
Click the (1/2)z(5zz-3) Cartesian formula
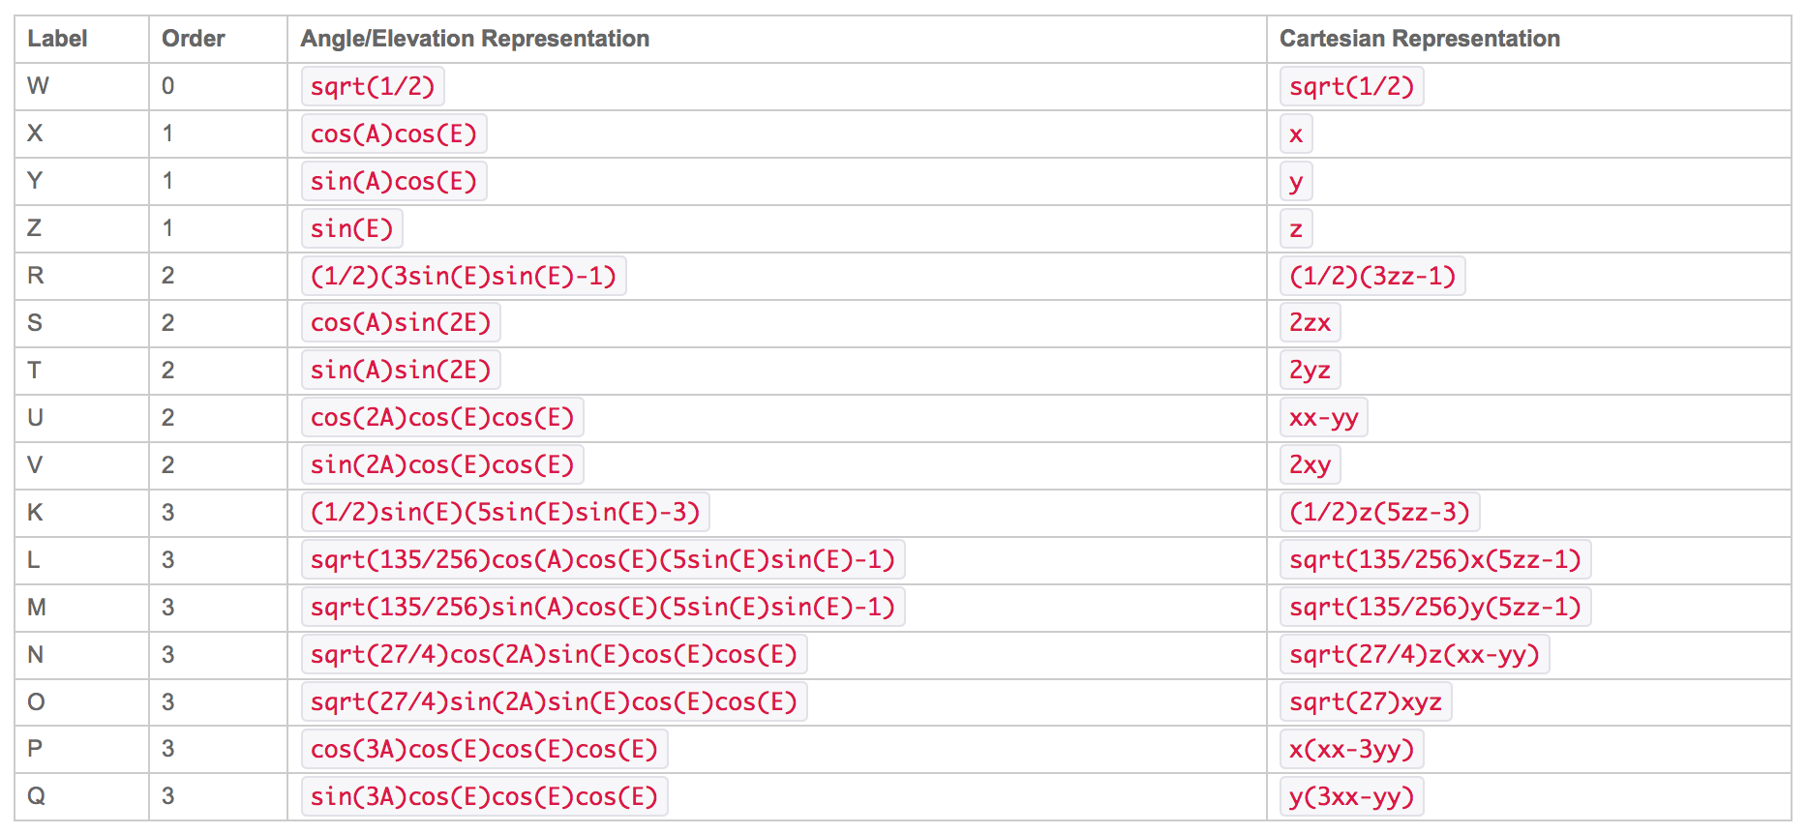click(1379, 512)
